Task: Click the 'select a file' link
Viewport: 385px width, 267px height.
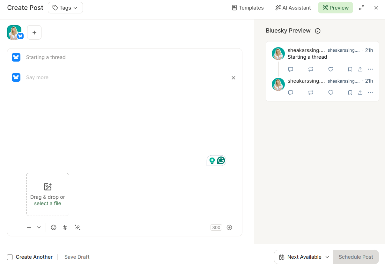Action: pyautogui.click(x=48, y=204)
